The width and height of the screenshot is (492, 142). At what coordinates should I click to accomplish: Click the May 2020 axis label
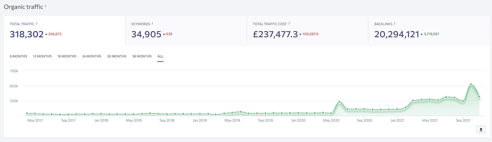[x=331, y=120]
